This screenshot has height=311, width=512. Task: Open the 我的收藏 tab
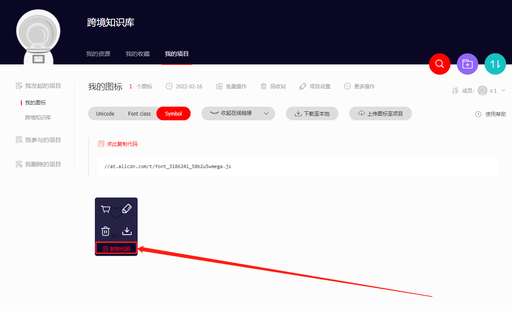tap(138, 54)
